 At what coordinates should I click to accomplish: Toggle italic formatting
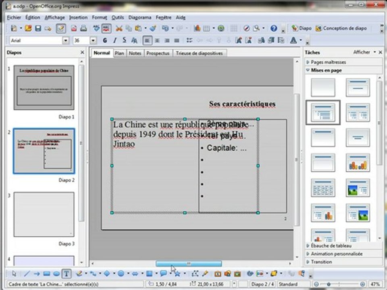point(114,40)
